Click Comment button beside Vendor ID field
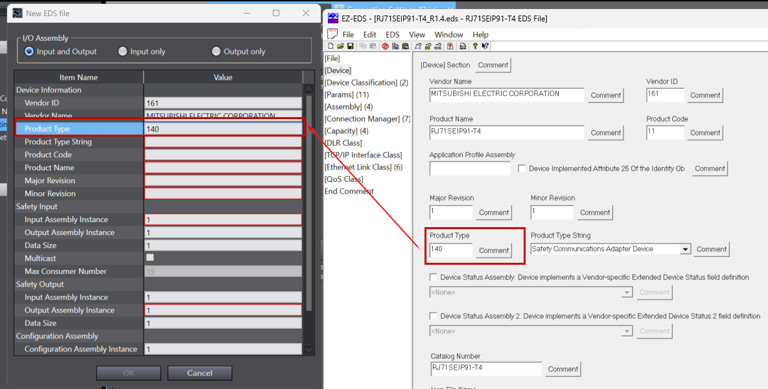This screenshot has width=768, height=389. pos(705,95)
